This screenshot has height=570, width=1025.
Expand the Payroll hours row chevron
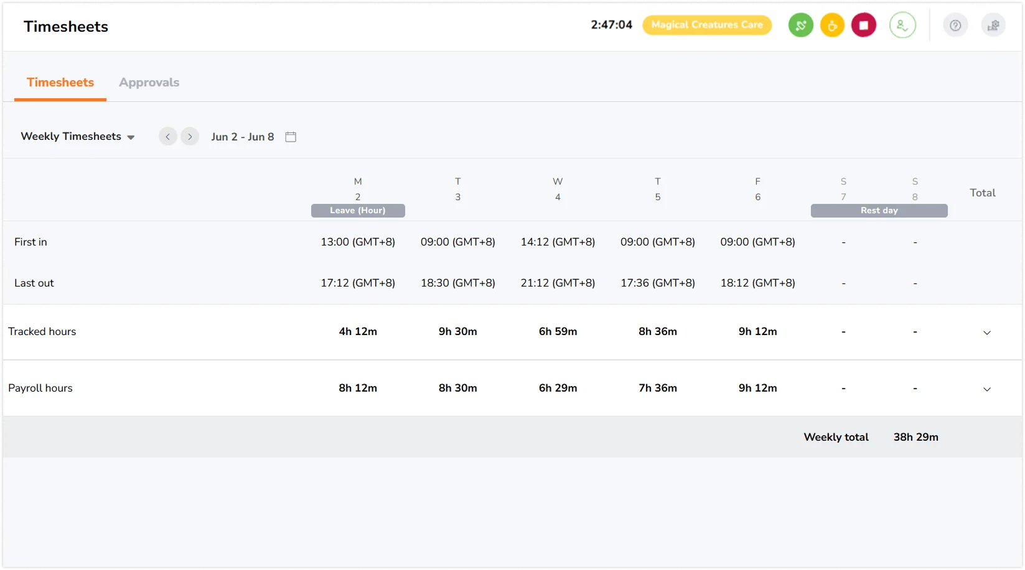(x=986, y=389)
